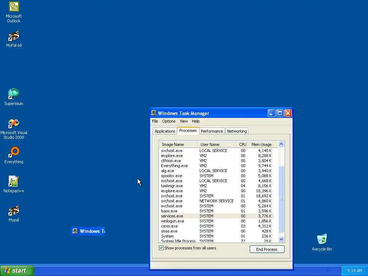
Task: Click the process list scroll down arrow
Action: click(281, 239)
